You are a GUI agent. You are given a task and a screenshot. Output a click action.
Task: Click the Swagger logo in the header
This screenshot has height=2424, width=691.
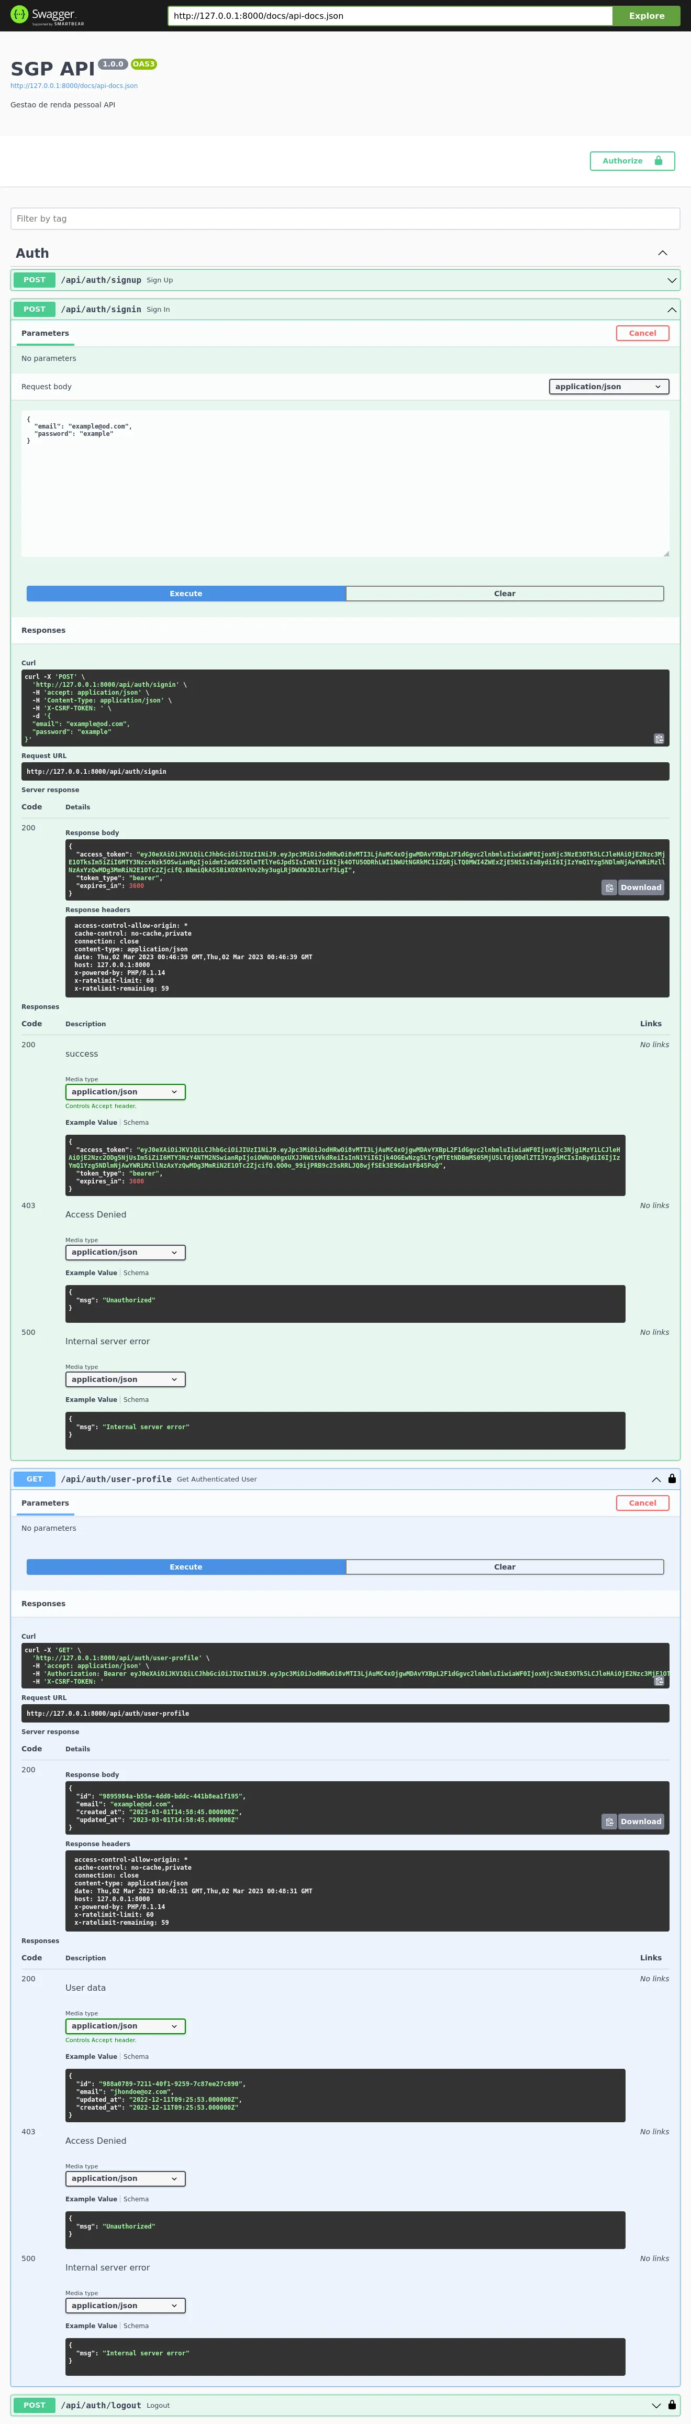pos(47,15)
